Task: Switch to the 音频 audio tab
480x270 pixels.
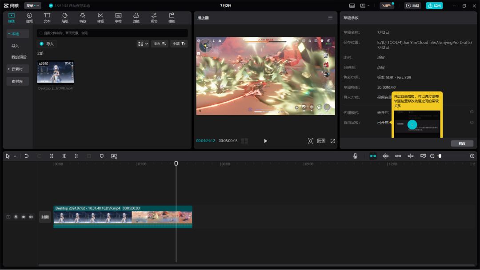Action: (x=29, y=18)
